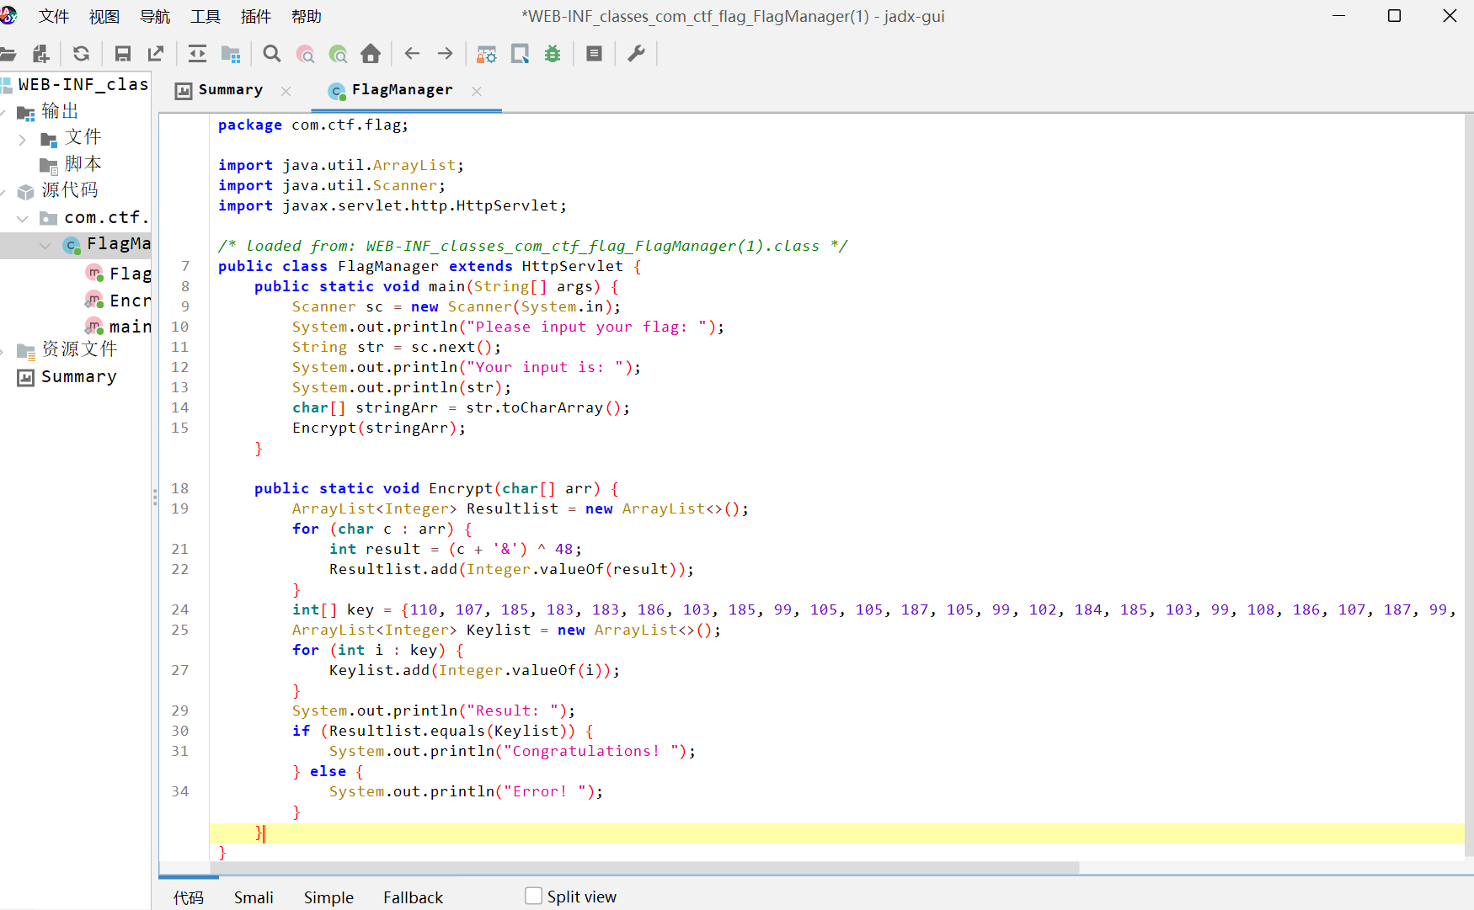Collapse the FlagManager class node
The height and width of the screenshot is (910, 1474).
tap(45, 245)
